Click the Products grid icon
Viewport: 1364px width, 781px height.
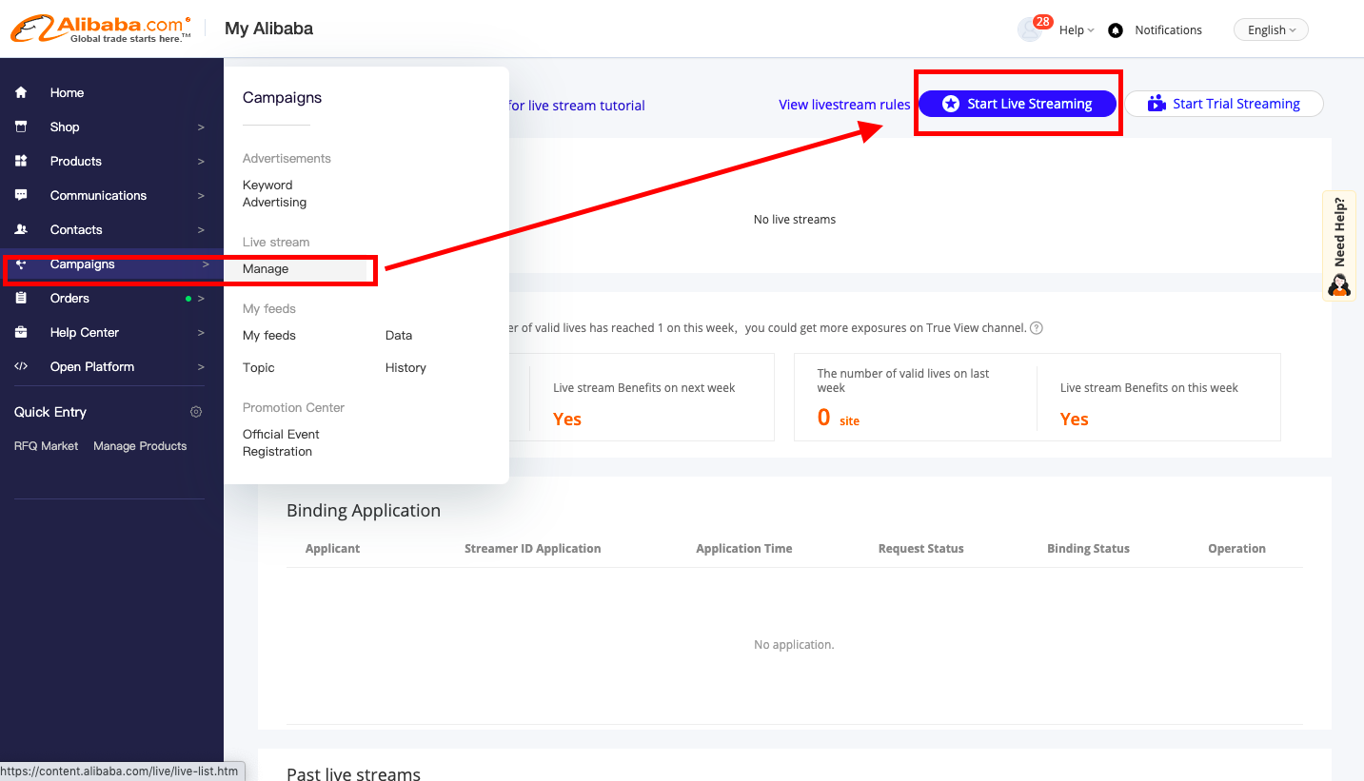[x=21, y=161]
